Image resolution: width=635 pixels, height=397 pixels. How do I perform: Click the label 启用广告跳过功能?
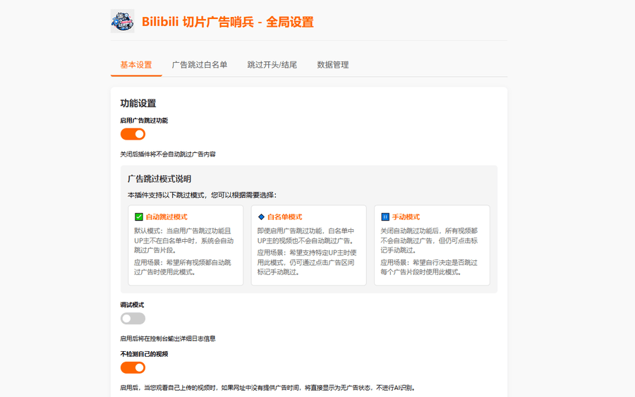[x=144, y=120]
